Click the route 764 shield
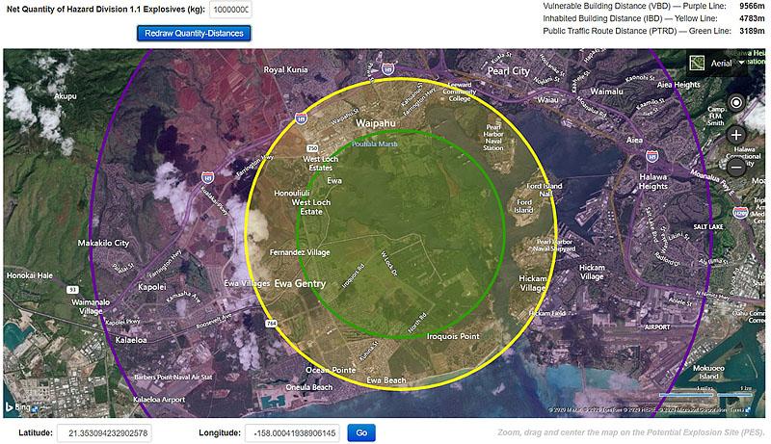The image size is (771, 444). pos(272,324)
